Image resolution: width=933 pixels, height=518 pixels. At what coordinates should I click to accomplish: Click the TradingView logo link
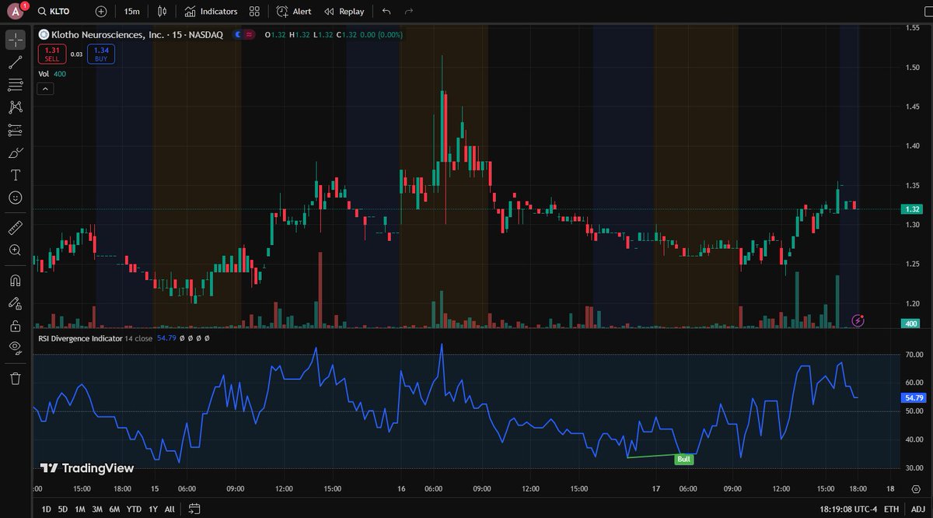[87, 468]
